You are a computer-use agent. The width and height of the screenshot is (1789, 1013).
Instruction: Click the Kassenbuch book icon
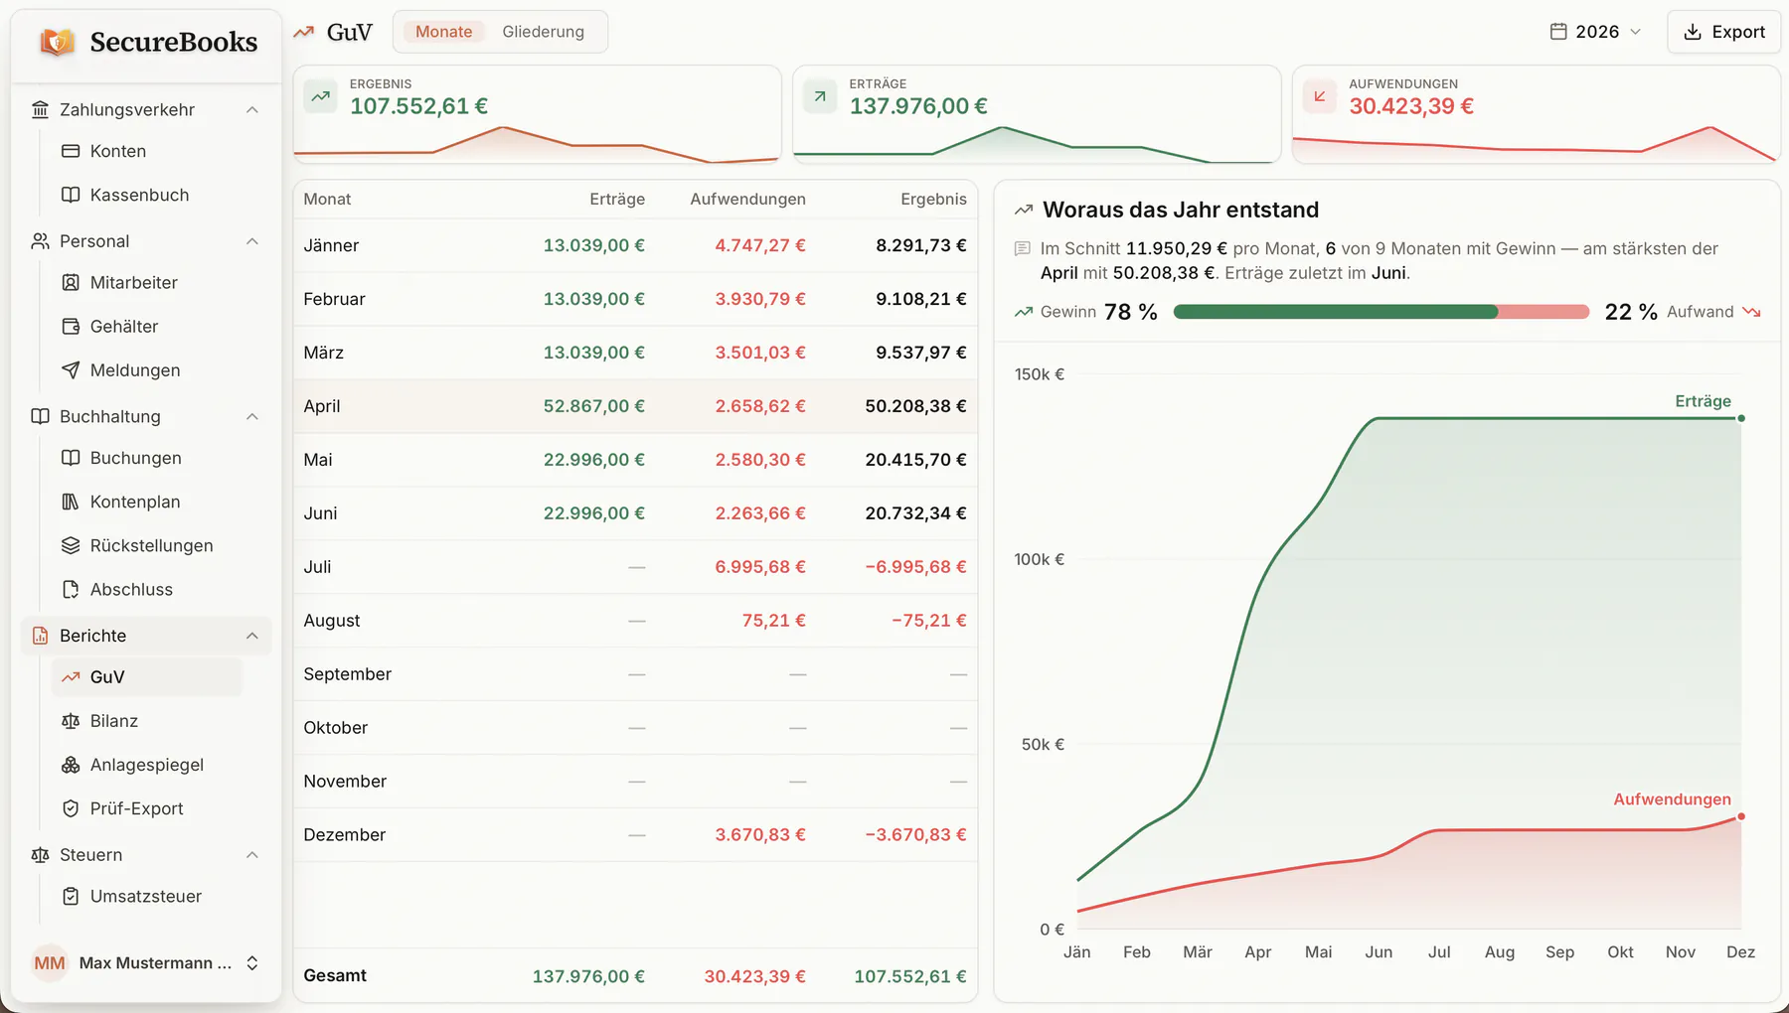click(71, 195)
